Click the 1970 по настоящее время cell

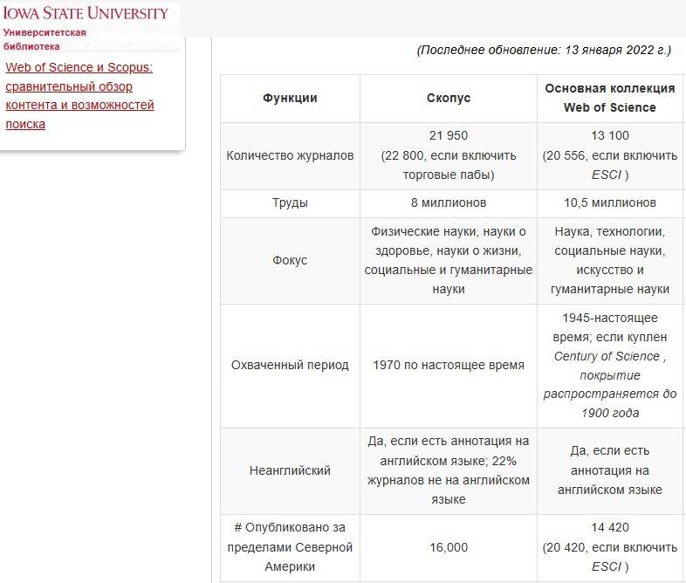pos(449,365)
